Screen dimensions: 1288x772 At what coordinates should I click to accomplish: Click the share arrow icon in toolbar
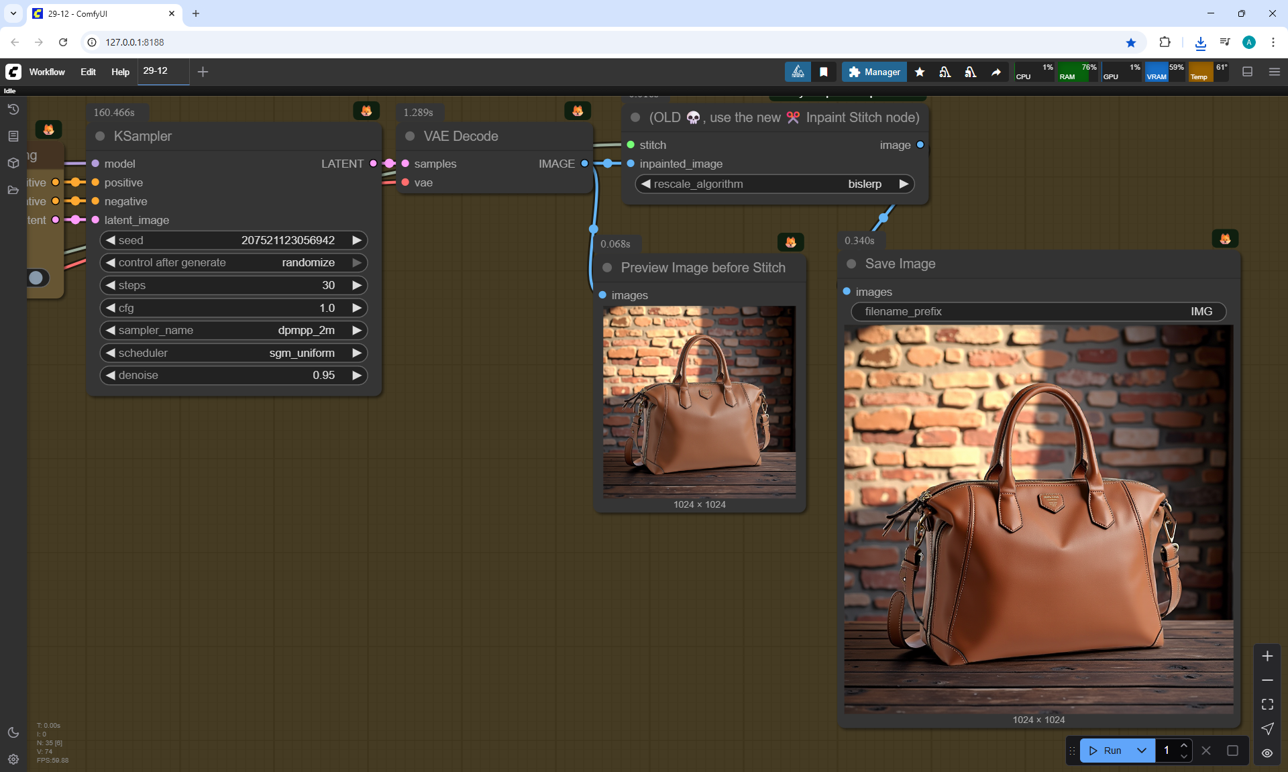(996, 72)
